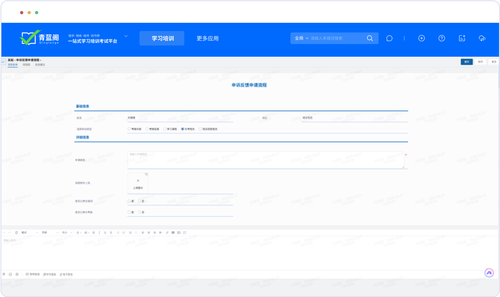Choose 是 for 是否已参与培训
This screenshot has width=500, height=297.
pos(129,201)
